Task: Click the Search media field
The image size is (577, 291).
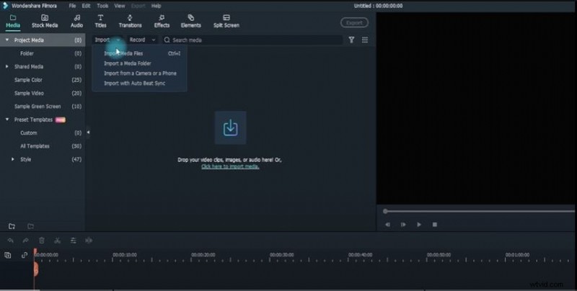Action: pyautogui.click(x=253, y=40)
